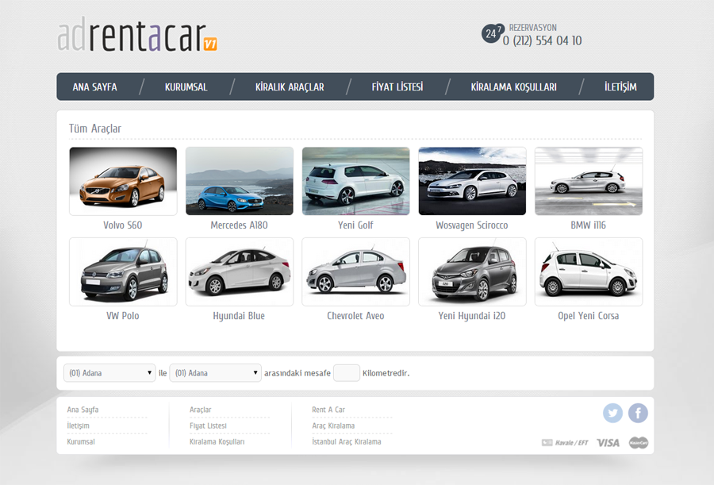Click the Opel Yeni Corsa caption link
714x485 pixels.
click(x=589, y=316)
